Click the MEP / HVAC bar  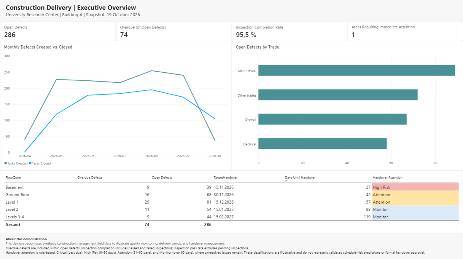pyautogui.click(x=357, y=70)
